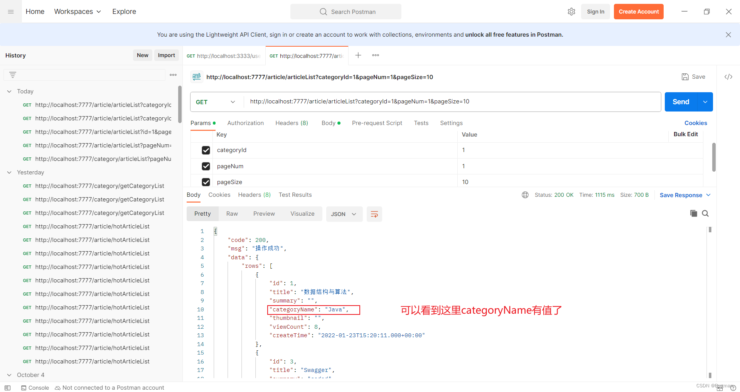Screen dimensions: 740x392
Task: Click the request URL input field
Action: [x=452, y=101]
